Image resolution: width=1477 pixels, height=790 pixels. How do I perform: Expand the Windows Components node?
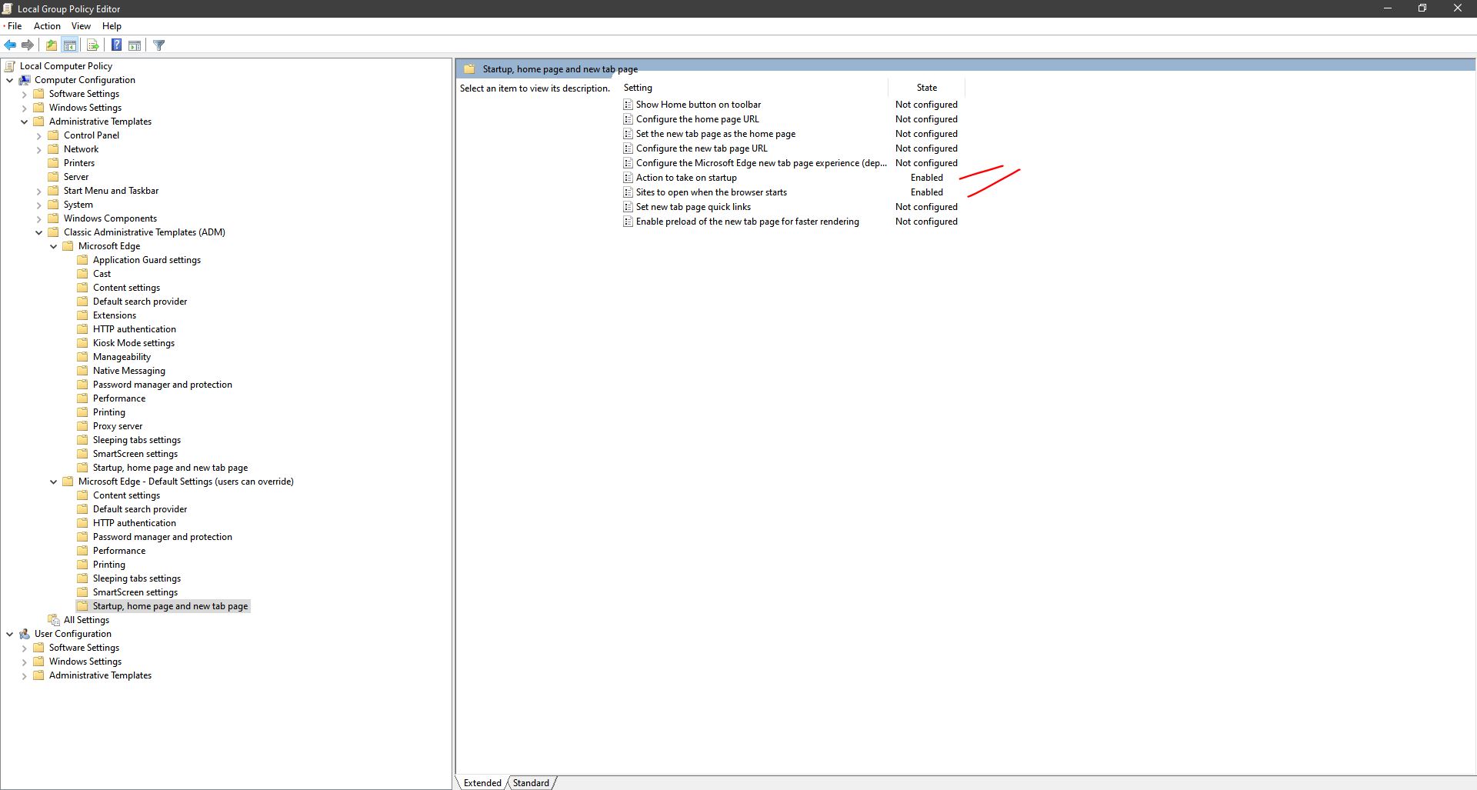38,218
